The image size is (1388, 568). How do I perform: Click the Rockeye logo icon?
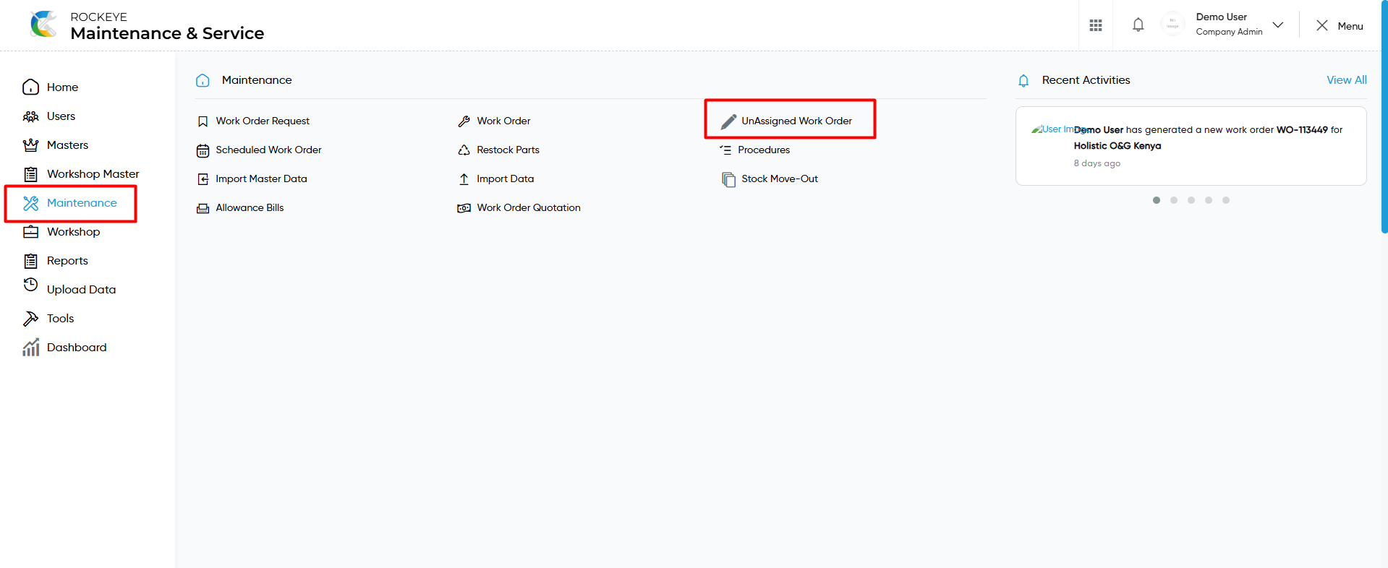pyautogui.click(x=43, y=25)
